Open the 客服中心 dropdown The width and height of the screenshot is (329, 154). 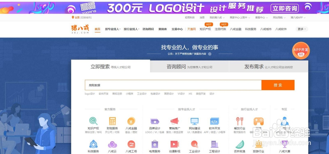tap(262, 18)
